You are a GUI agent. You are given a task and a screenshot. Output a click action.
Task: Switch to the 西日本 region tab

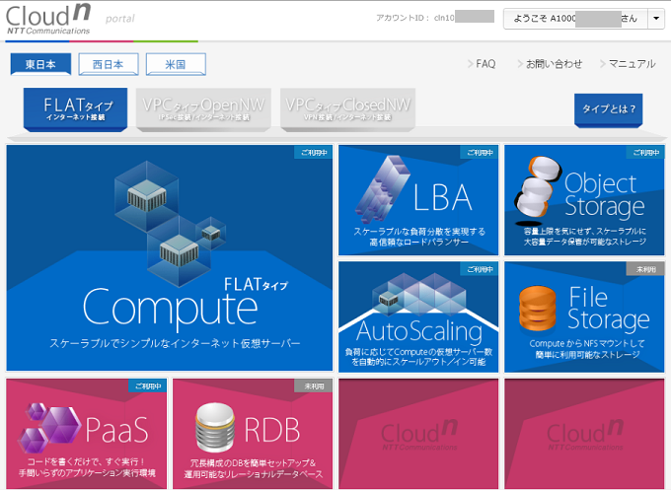click(108, 65)
